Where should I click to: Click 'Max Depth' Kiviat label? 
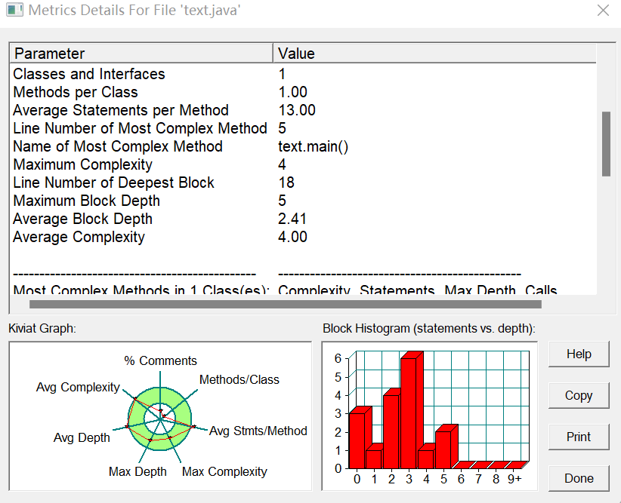137,472
